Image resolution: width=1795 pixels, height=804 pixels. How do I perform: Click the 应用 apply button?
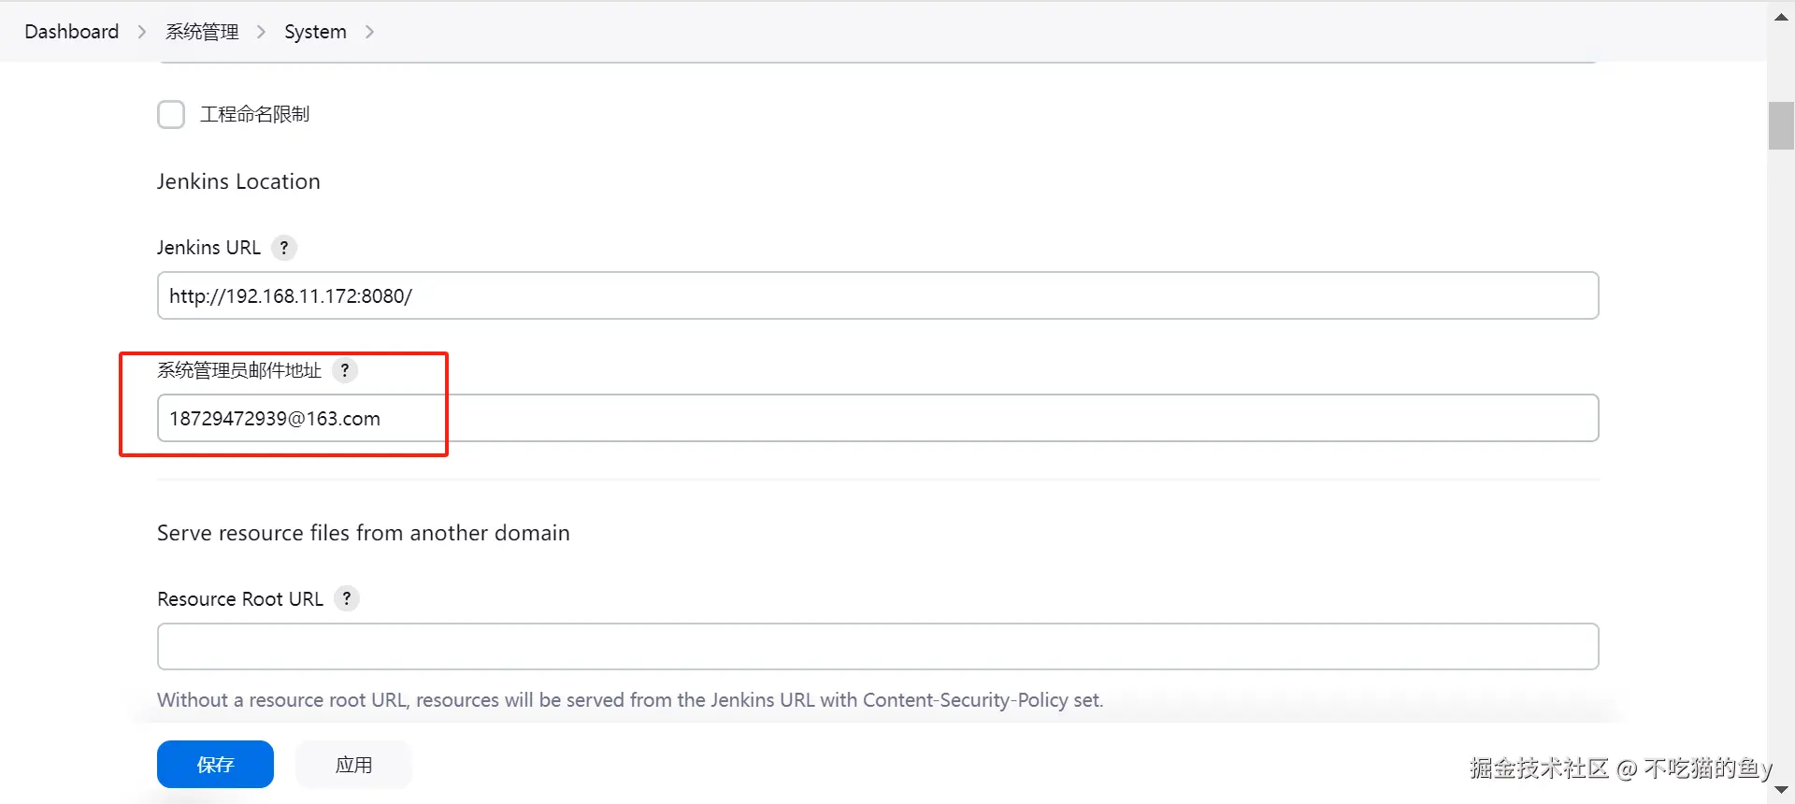pos(353,765)
